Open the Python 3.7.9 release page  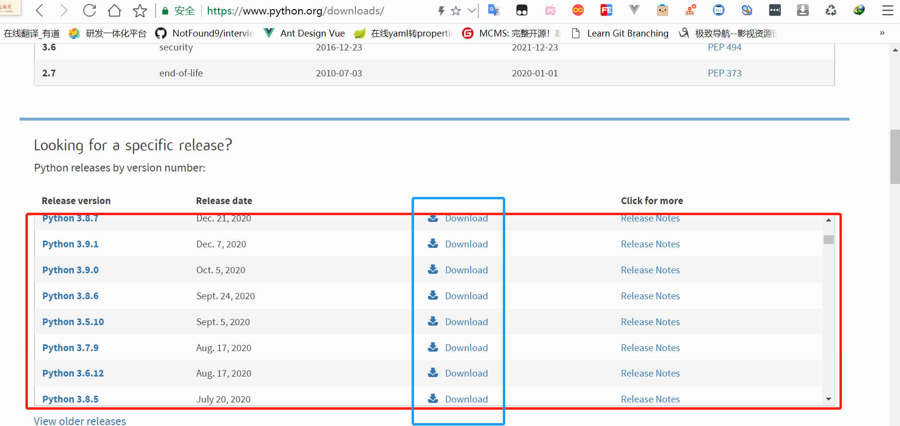point(70,348)
